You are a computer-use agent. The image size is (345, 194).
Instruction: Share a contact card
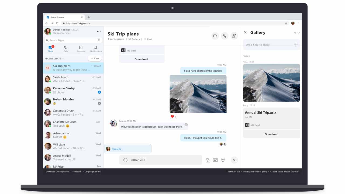click(215, 160)
